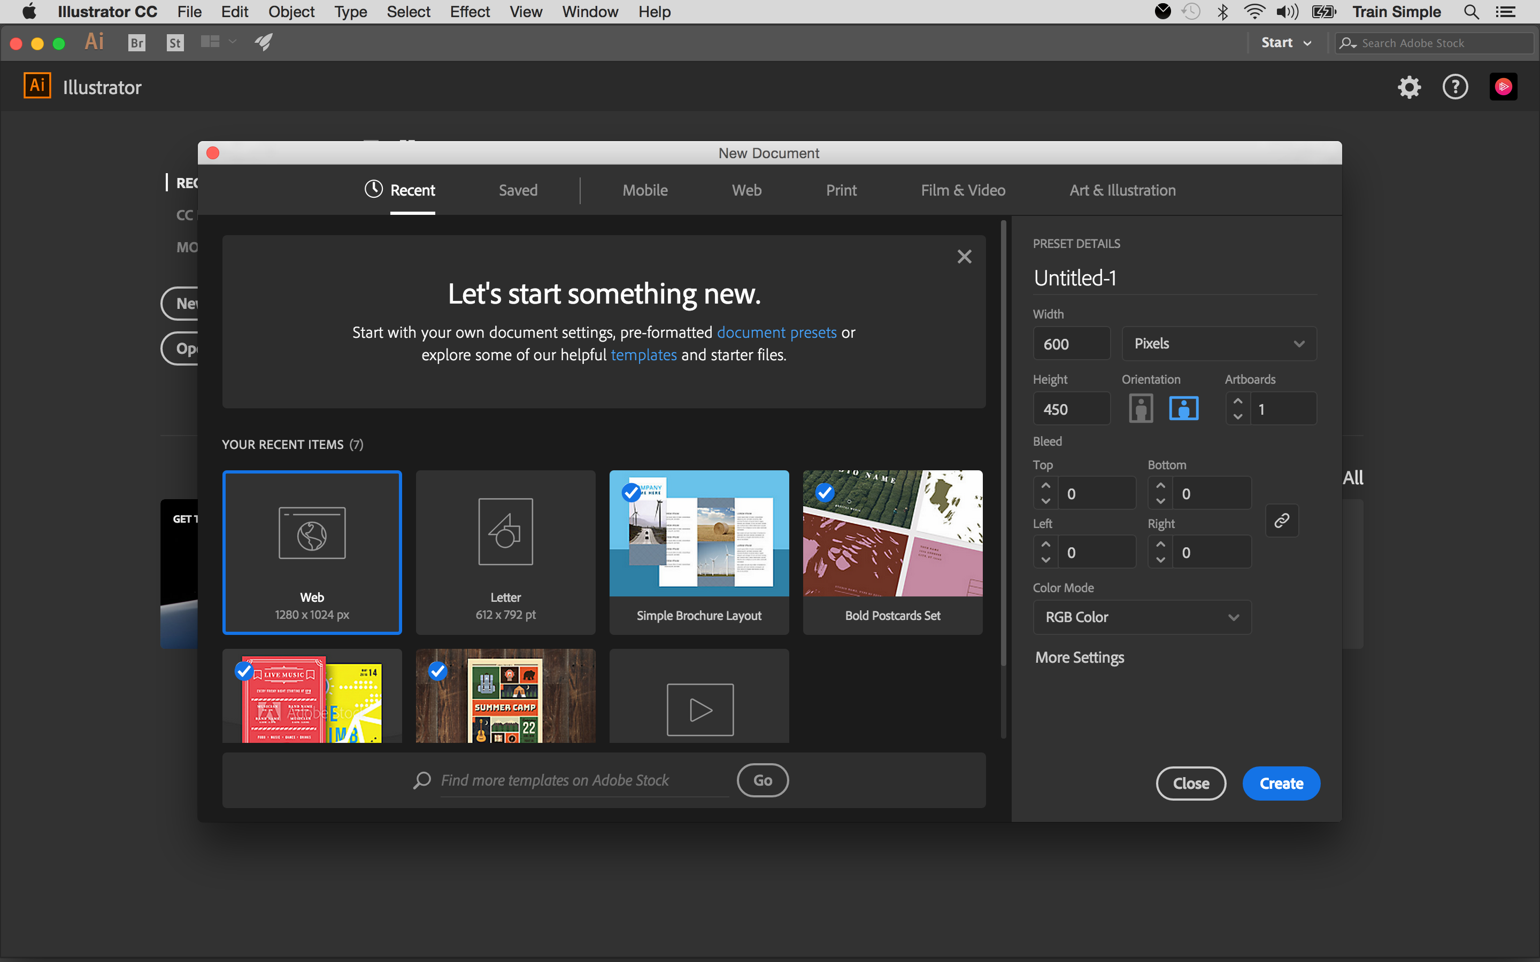Screen dimensions: 1540x962
Task: Open the RGB Color mode dropdown
Action: 1142,617
